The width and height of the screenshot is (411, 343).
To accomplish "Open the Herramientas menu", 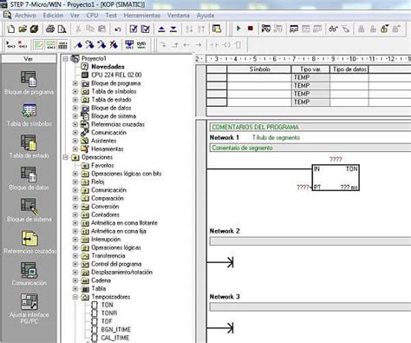I will point(141,16).
